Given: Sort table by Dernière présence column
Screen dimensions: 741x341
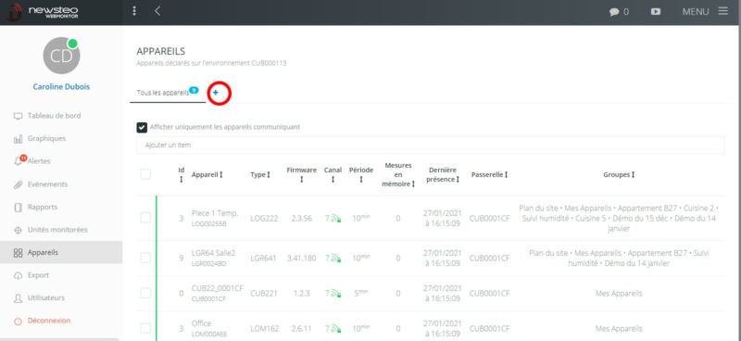Looking at the screenshot, I should (443, 175).
